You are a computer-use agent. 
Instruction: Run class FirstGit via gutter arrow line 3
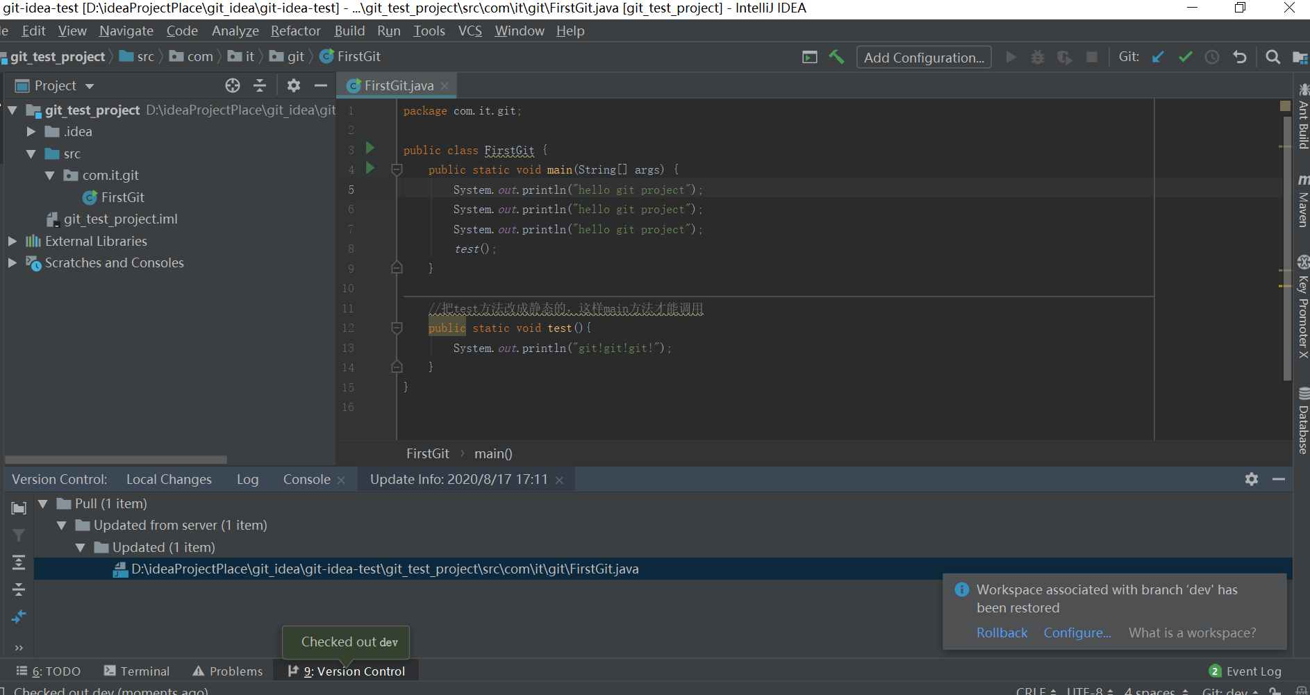[370, 148]
